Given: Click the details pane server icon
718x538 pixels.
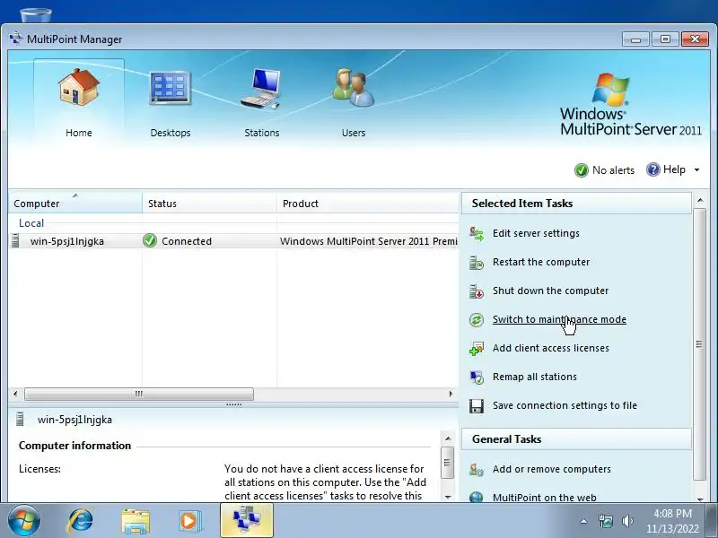Looking at the screenshot, I should tap(20, 419).
